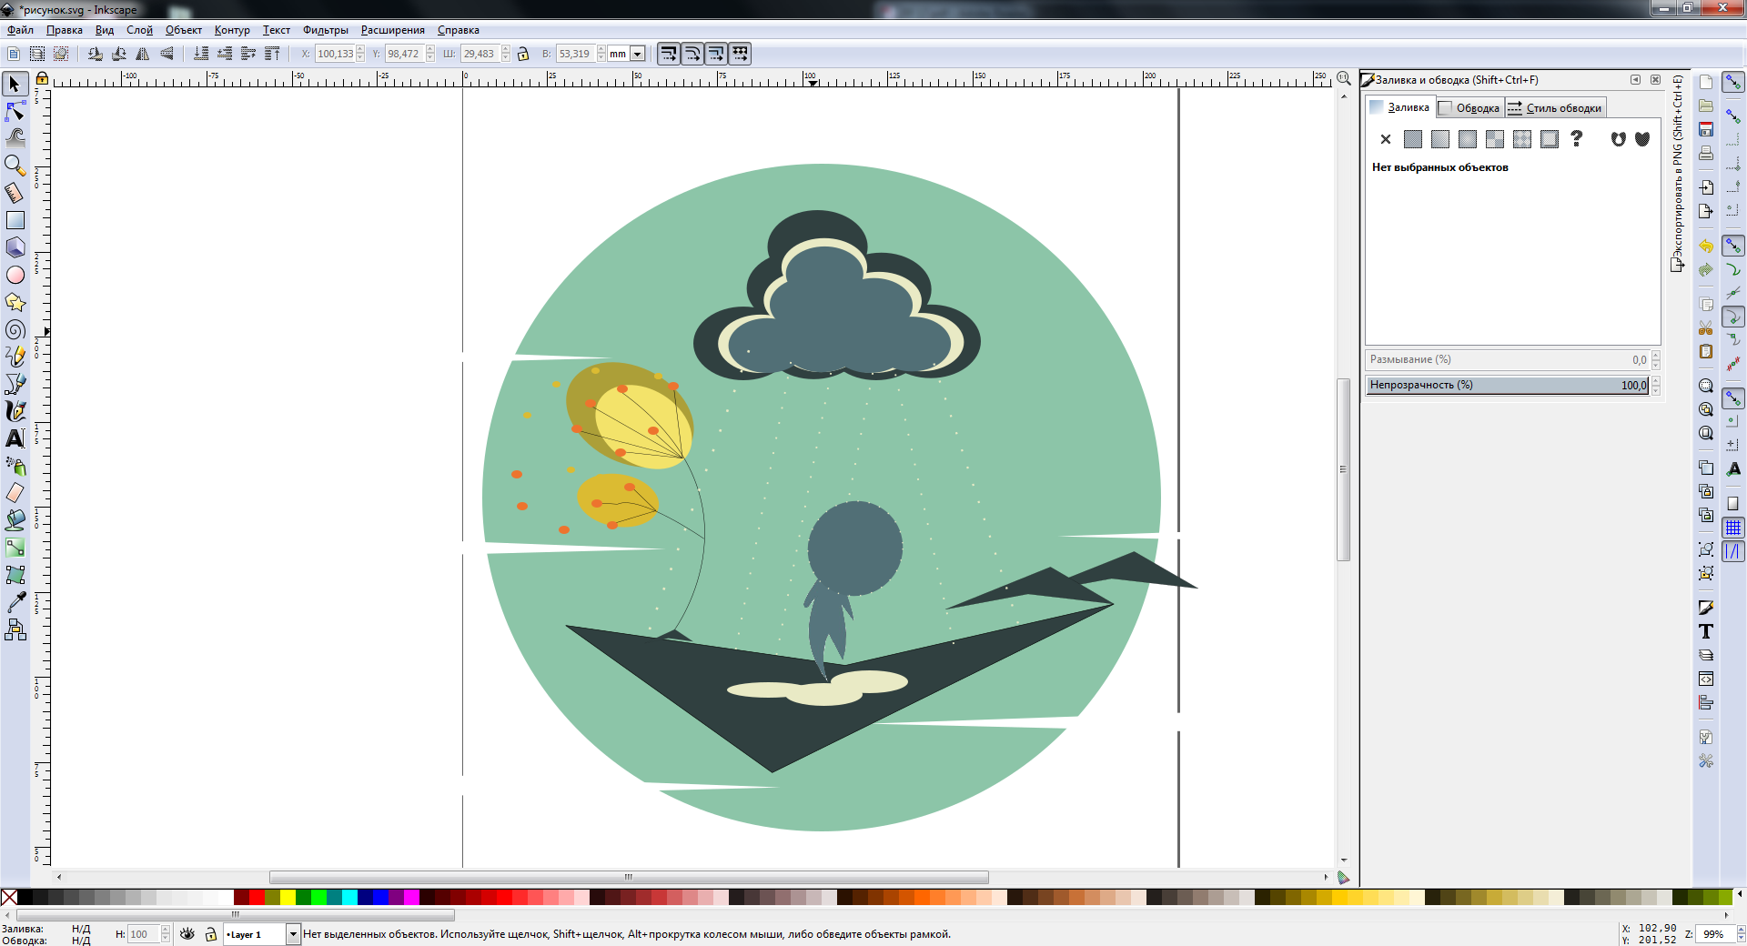This screenshot has width=1747, height=946.
Task: Select the Ellipse/Circle tool
Action: pos(15,275)
